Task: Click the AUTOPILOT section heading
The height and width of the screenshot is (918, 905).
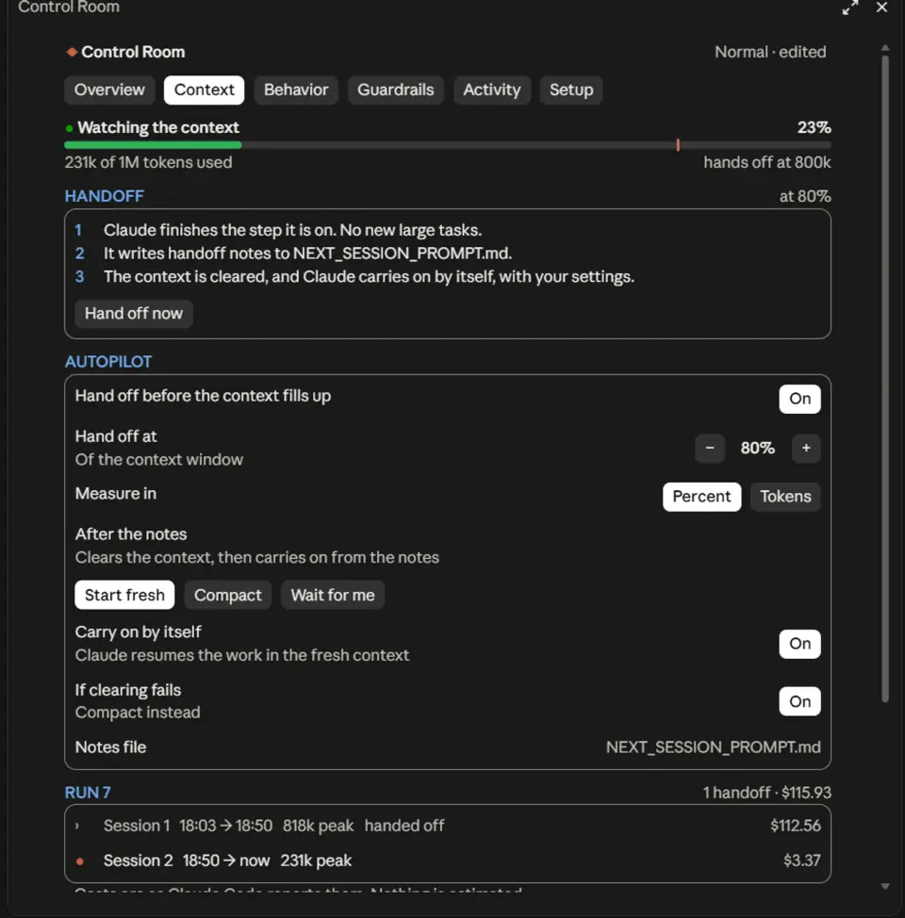Action: point(108,362)
